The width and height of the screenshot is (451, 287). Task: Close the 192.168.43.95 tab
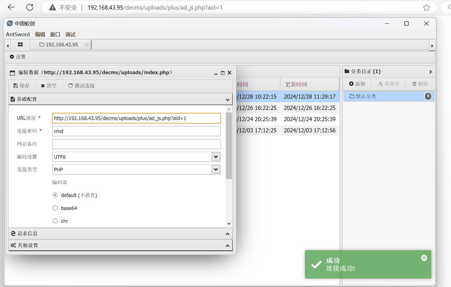pyautogui.click(x=86, y=45)
